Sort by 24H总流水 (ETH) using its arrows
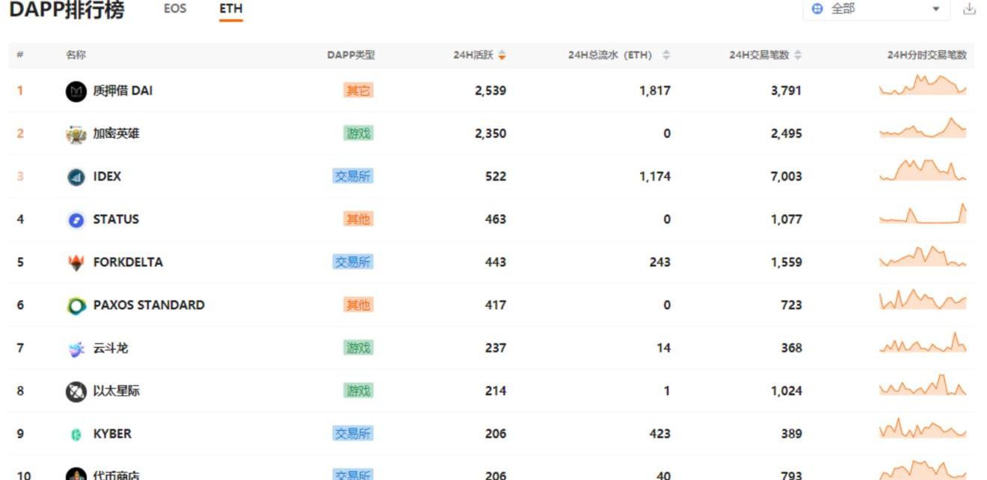 coord(666,55)
